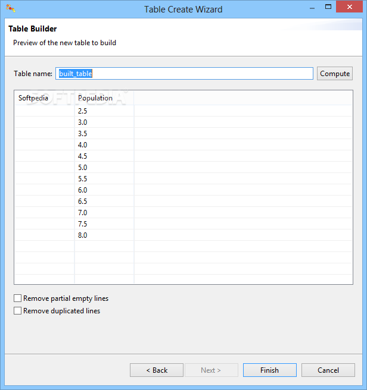Cancel the table wizard
The image size is (367, 390).
328,370
